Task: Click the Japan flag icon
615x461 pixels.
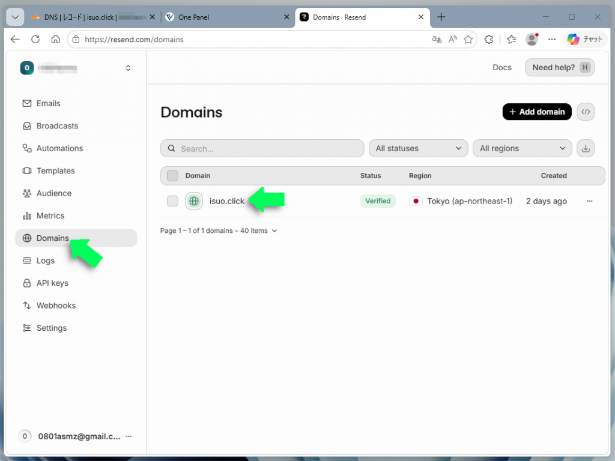Action: click(416, 201)
